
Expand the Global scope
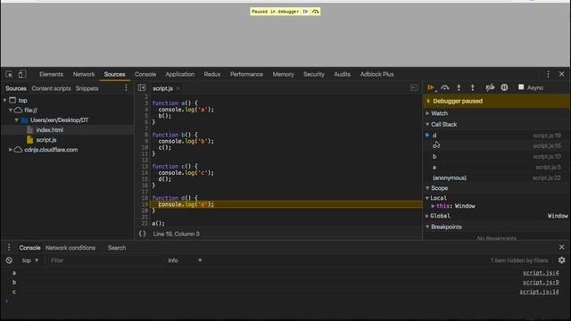pyautogui.click(x=427, y=216)
